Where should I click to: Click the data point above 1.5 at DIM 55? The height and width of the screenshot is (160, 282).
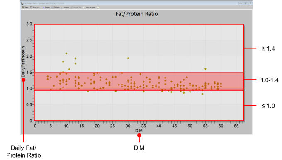(x=205, y=69)
